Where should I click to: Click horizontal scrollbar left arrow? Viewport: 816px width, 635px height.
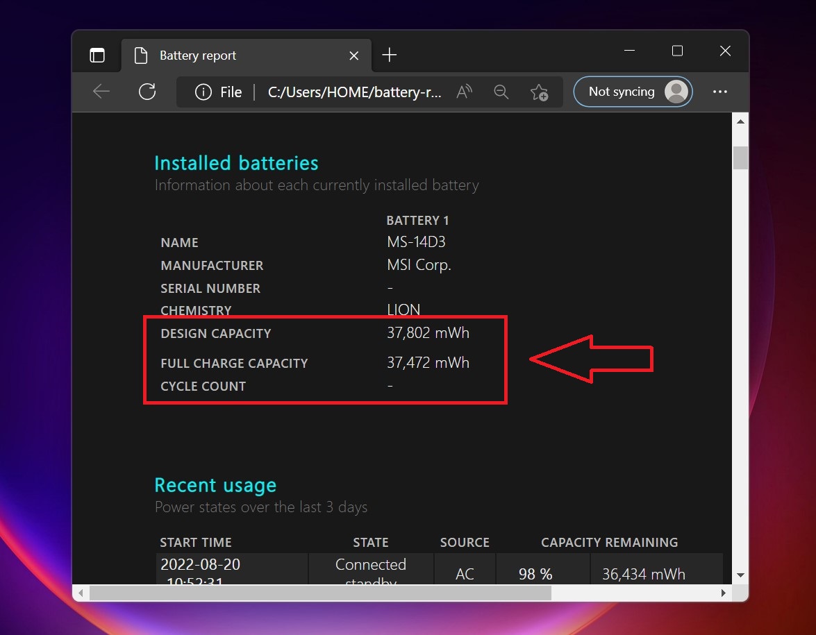pos(82,593)
